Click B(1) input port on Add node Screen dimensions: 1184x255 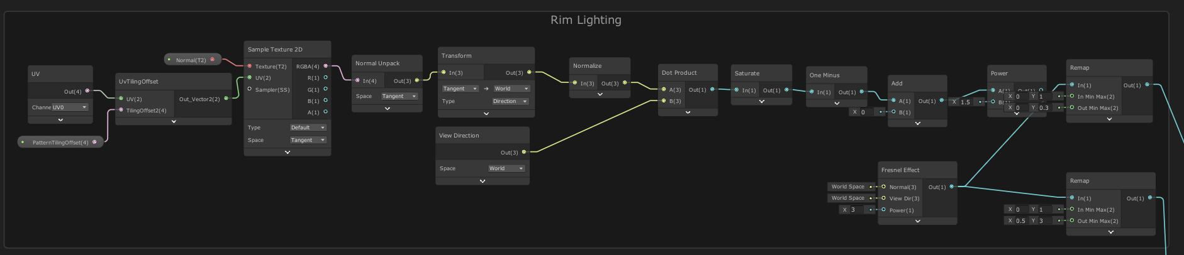click(x=893, y=112)
